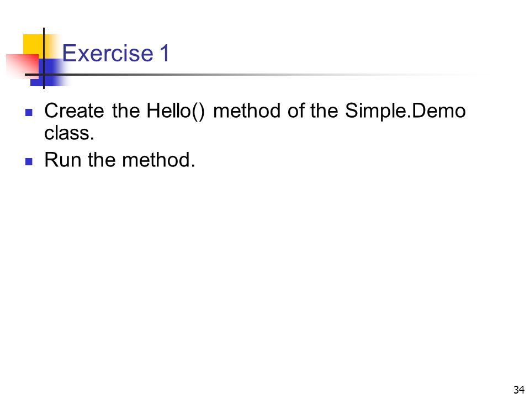Click the "Run the method." bullet text

pos(120,160)
